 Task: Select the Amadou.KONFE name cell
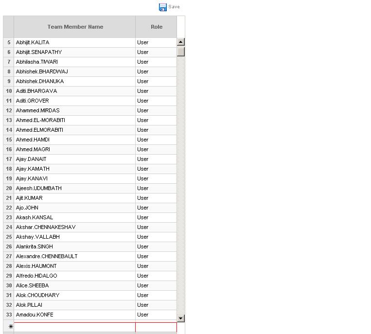pyautogui.click(x=74, y=315)
